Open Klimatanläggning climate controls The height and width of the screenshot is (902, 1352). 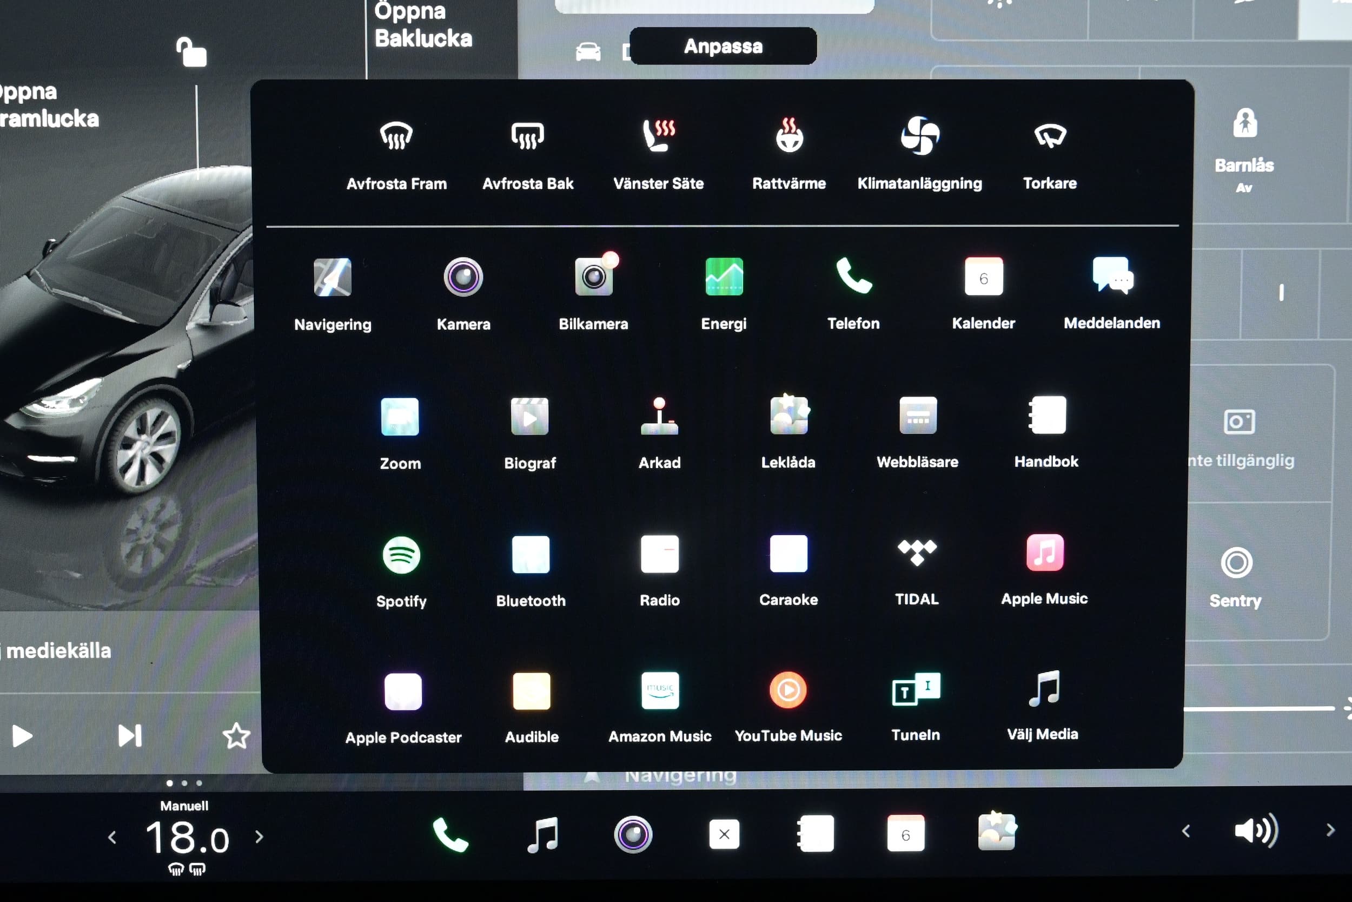[920, 153]
